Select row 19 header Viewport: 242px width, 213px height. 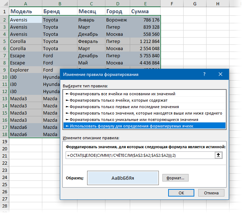4,141
